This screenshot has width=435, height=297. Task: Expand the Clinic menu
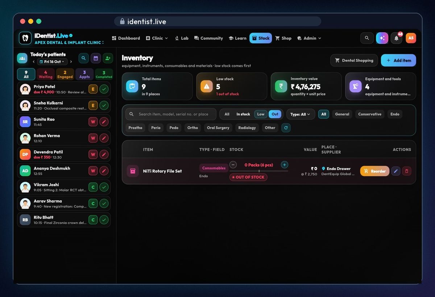point(157,38)
